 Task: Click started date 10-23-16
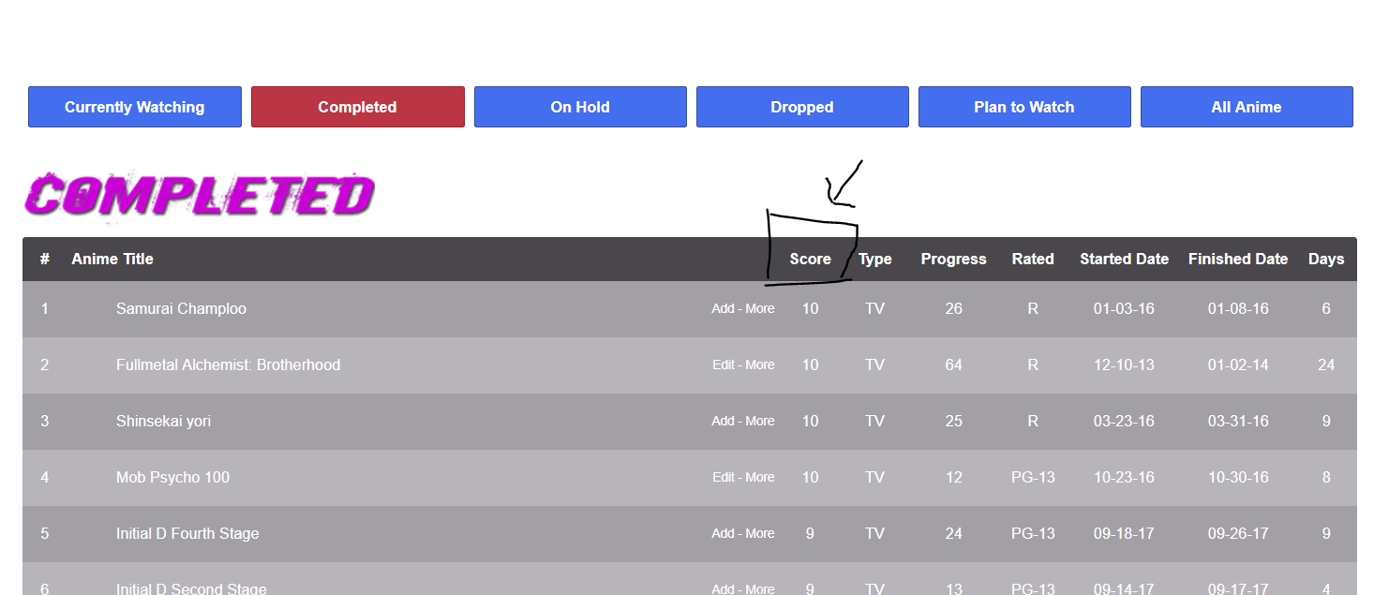click(x=1124, y=477)
